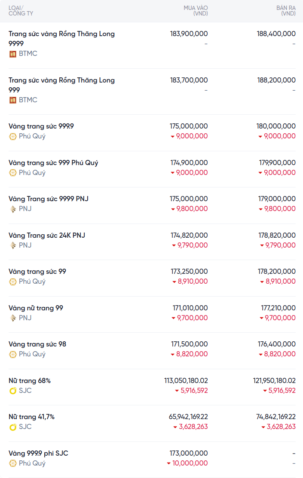The height and width of the screenshot is (478, 303).
Task: Click SJC logo under Nữ trang 68%
Action: [x=13, y=391]
